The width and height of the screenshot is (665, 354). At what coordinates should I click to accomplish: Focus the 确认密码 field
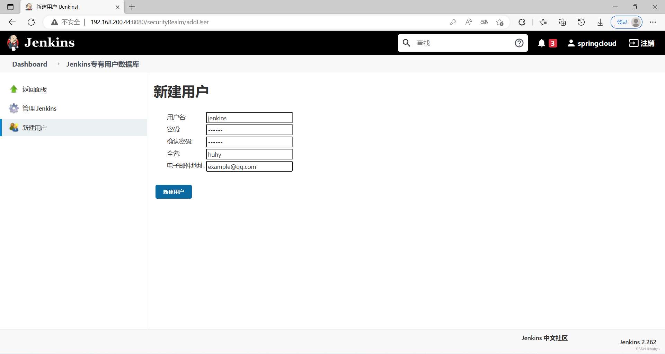point(249,142)
